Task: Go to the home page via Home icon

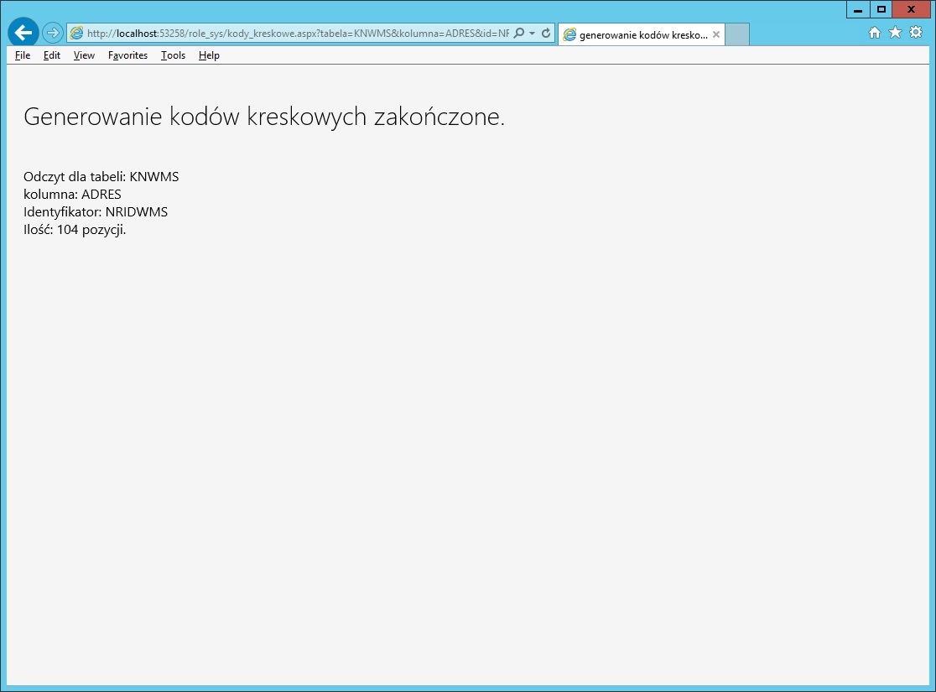Action: pos(875,33)
